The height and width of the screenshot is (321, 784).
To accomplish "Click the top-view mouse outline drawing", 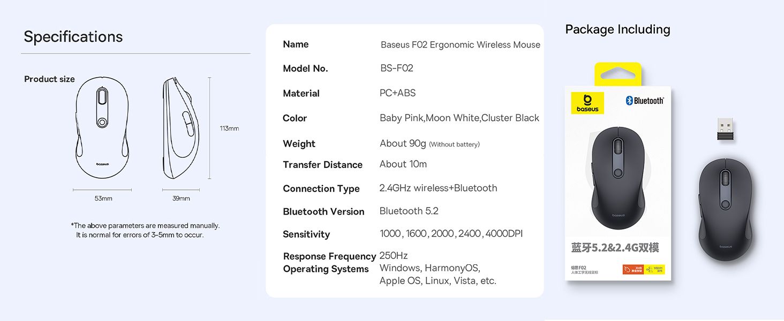I will [102, 128].
